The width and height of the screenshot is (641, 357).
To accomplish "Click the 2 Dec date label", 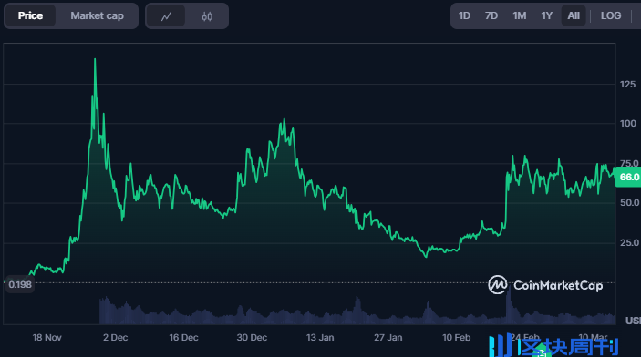I will [115, 338].
